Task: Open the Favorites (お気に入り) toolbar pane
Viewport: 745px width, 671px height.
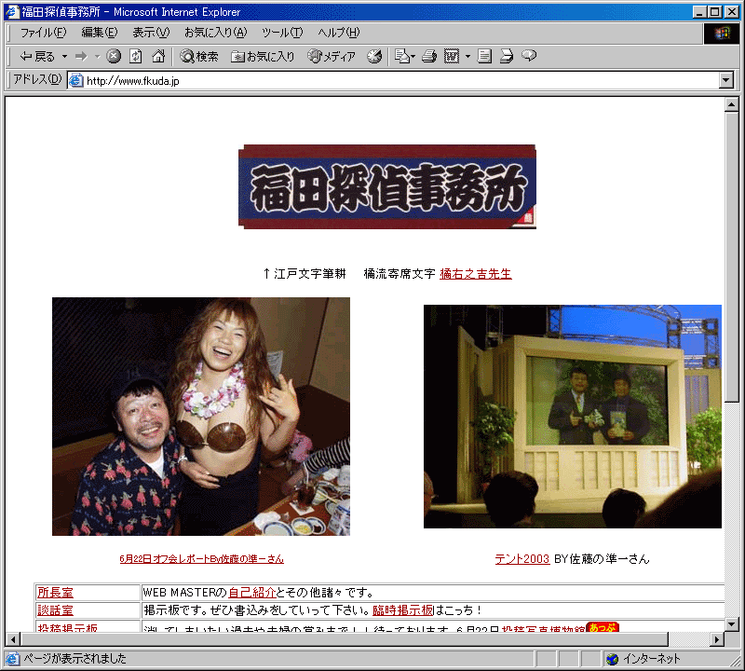Action: [x=263, y=57]
